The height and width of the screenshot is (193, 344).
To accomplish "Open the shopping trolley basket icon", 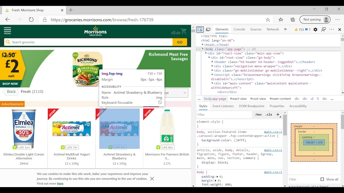I will 184,31.
